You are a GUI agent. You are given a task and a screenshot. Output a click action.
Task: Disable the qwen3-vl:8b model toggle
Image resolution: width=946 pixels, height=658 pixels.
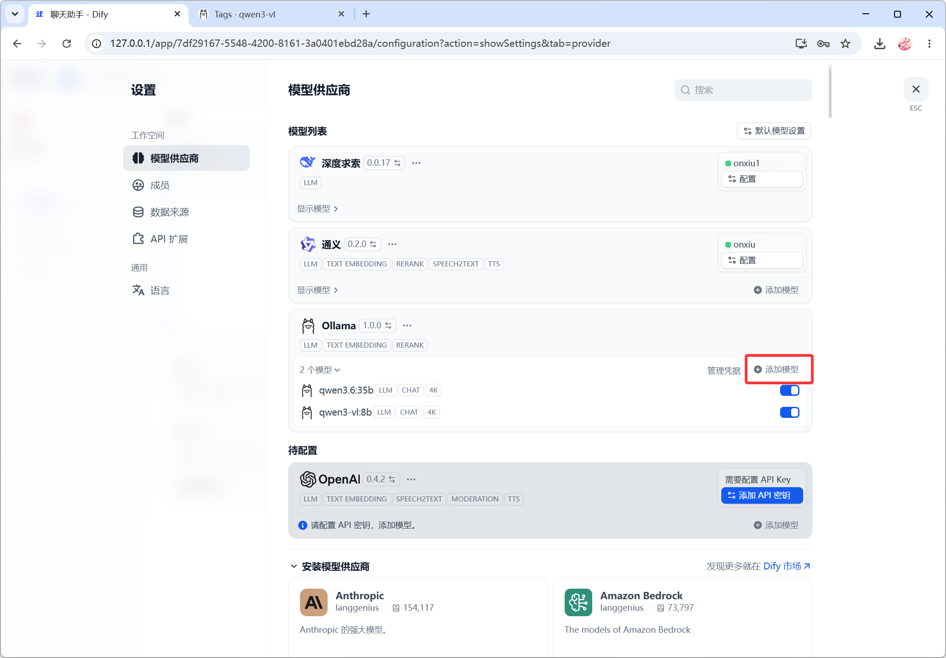point(789,412)
